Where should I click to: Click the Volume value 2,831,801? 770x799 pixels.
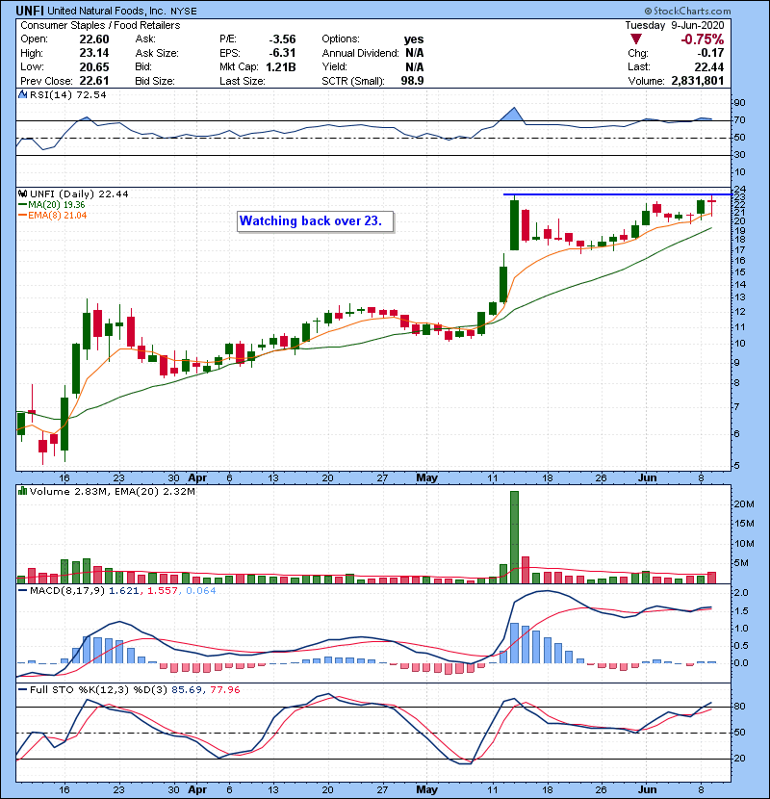coord(698,81)
